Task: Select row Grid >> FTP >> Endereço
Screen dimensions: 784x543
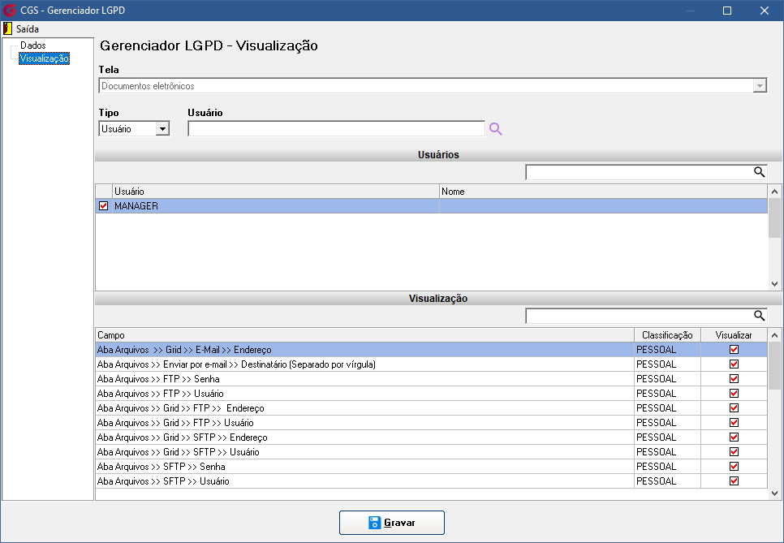Action: [x=432, y=408]
